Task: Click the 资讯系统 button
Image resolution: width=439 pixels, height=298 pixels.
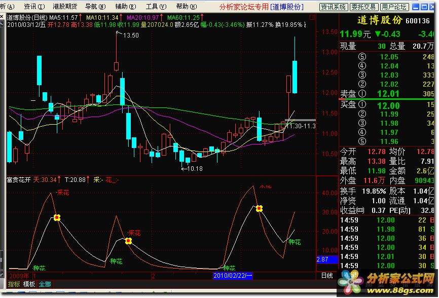Action: pyautogui.click(x=334, y=7)
